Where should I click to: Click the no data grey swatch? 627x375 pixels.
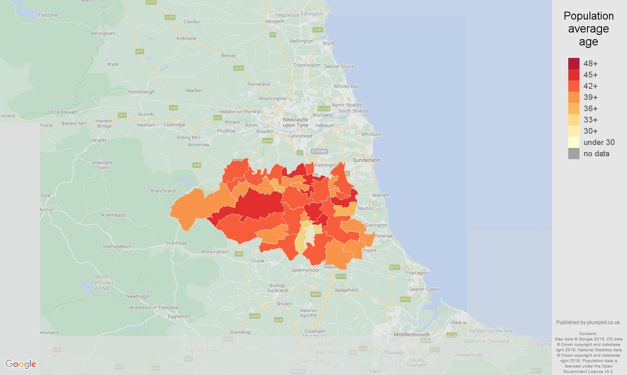pyautogui.click(x=574, y=153)
